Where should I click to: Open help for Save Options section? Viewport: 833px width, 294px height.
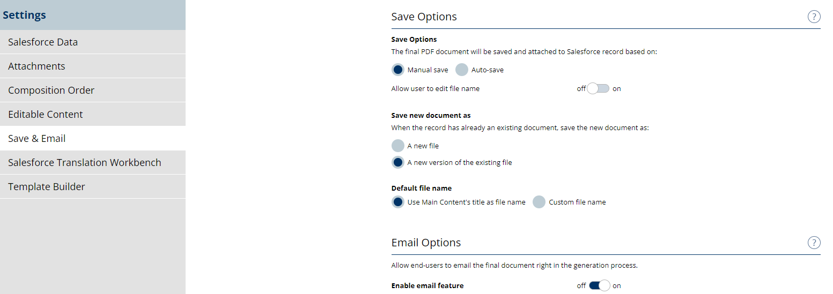point(814,17)
